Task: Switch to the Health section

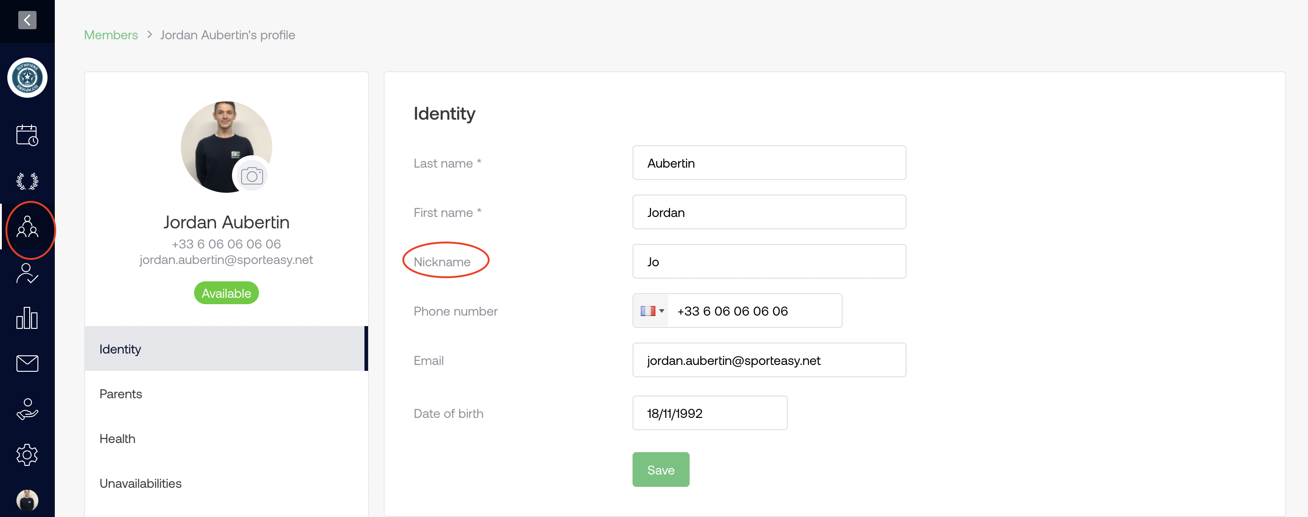Action: 117,438
